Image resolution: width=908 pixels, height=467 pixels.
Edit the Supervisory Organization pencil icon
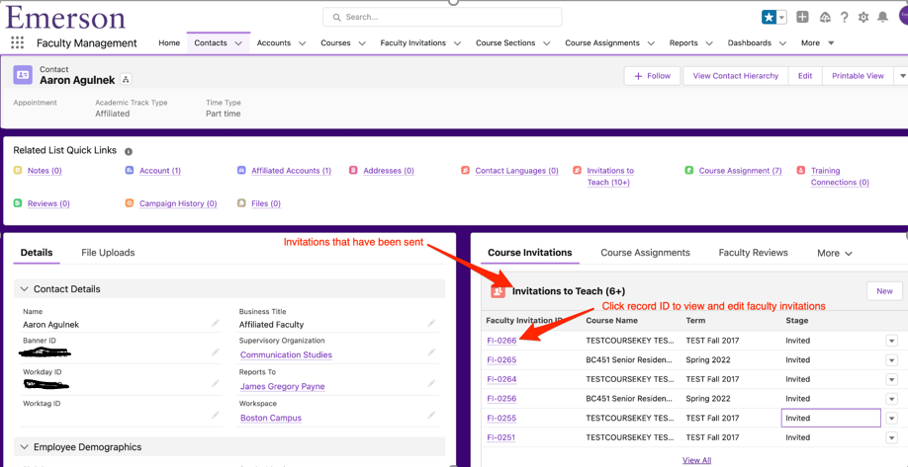[431, 352]
